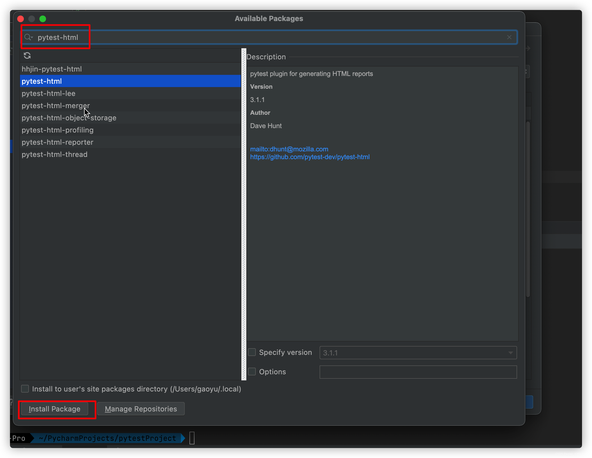Screen dimensions: 592x458
Task: Select pytest-html-object-storage package
Action: coord(130,118)
